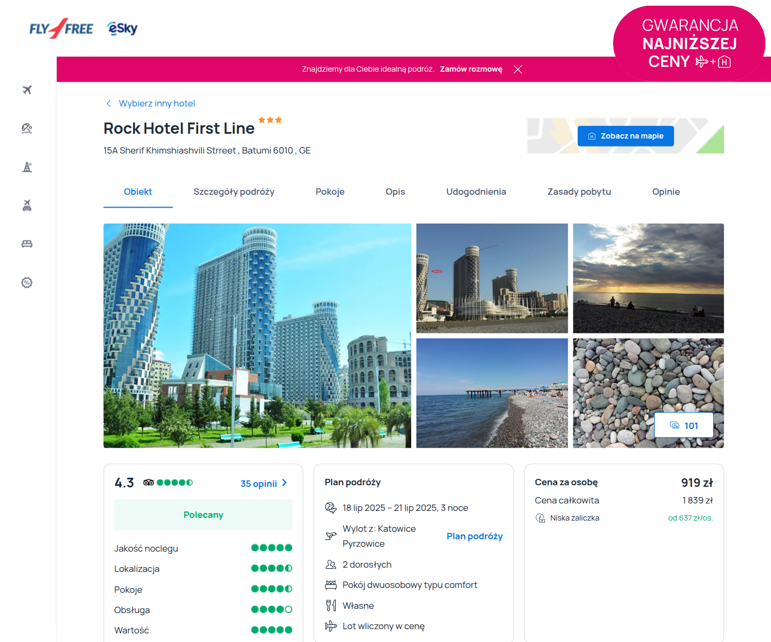This screenshot has height=642, width=771.
Task: Open the 101 photos gallery button
Action: (684, 426)
